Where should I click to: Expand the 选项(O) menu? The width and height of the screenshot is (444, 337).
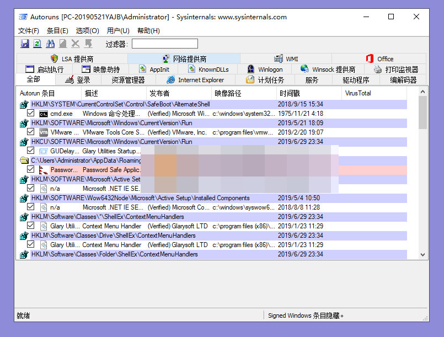tap(87, 31)
